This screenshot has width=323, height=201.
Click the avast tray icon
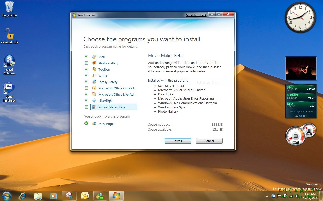[x=273, y=196]
